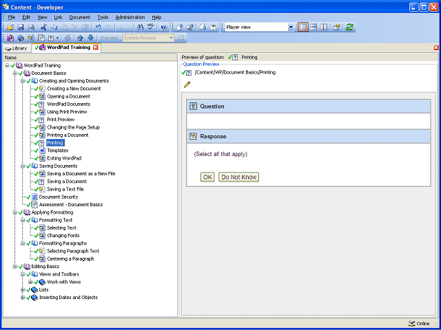Click the Link Topic icon
The height and width of the screenshot is (330, 441).
point(31,38)
